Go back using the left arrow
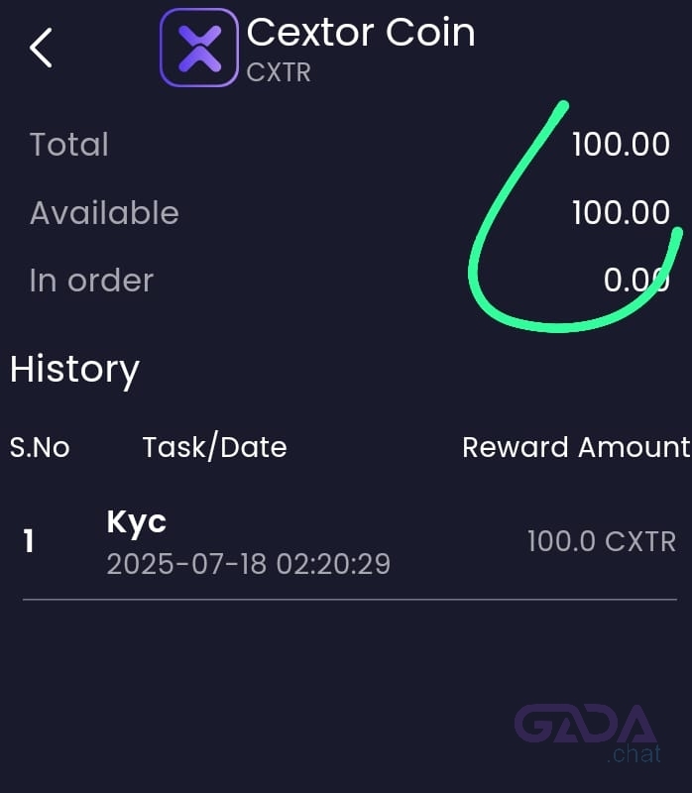This screenshot has height=793, width=692. pos(41,48)
